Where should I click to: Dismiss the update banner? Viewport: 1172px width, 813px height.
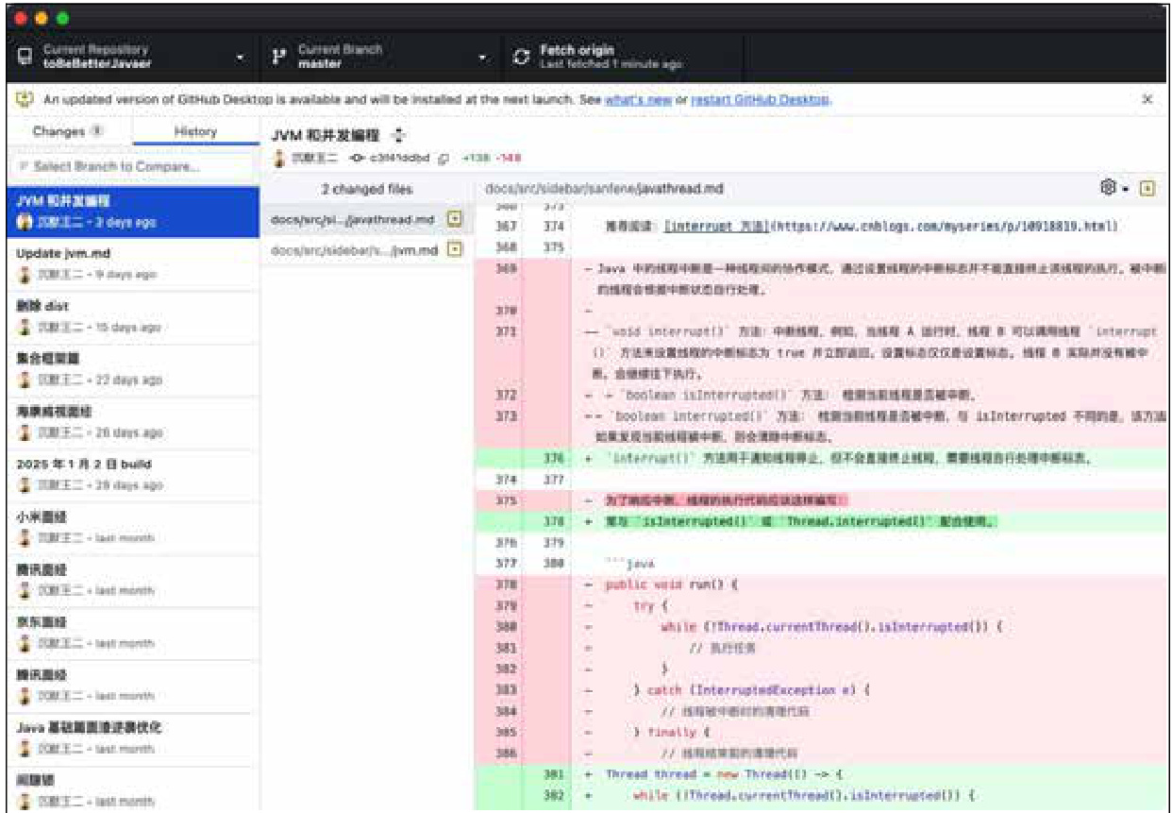pos(1147,99)
